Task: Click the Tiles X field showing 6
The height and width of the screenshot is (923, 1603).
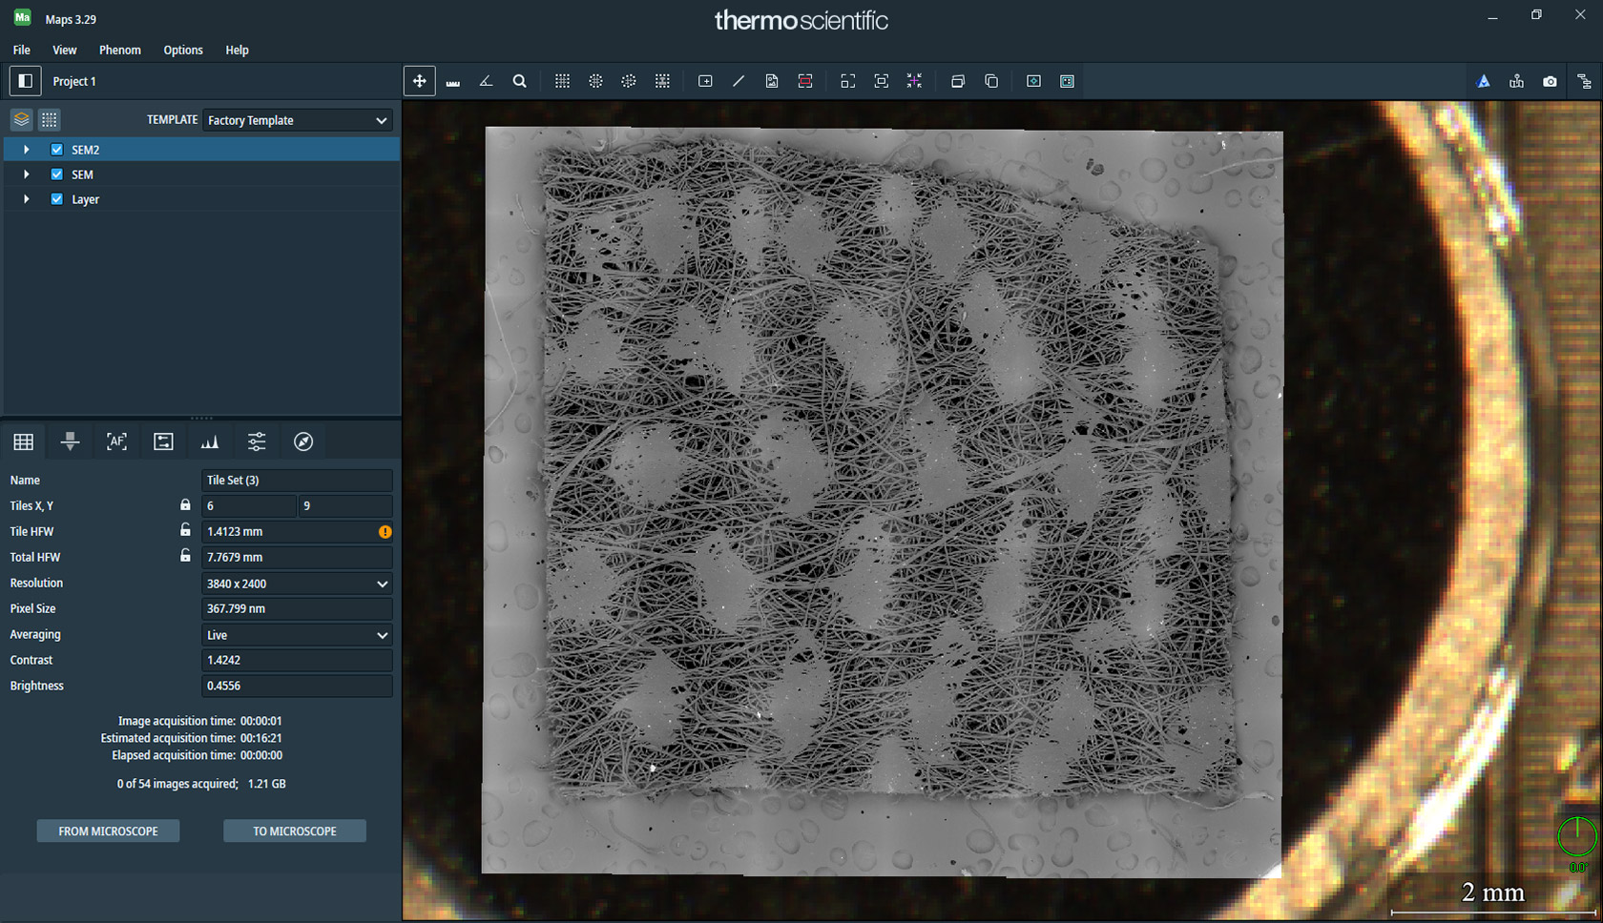Action: (x=249, y=505)
